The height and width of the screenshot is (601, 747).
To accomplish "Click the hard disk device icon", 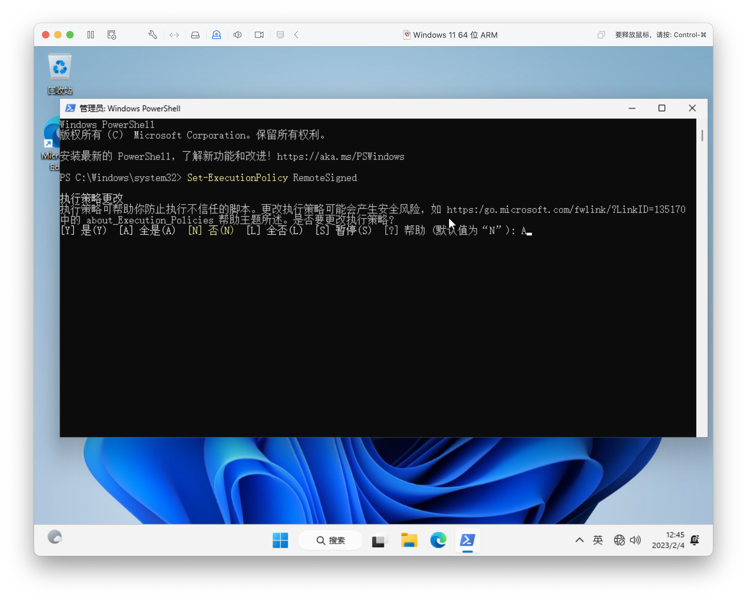I will (195, 35).
